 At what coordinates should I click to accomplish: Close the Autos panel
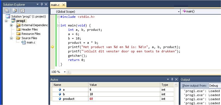click(x=176, y=79)
